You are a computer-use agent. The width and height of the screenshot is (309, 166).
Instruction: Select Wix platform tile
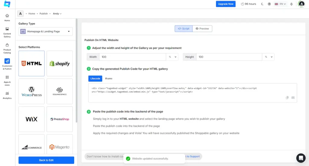[x=31, y=119]
